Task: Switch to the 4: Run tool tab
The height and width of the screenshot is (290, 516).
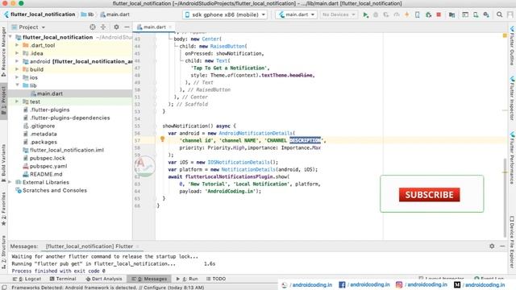Action: 187,279
